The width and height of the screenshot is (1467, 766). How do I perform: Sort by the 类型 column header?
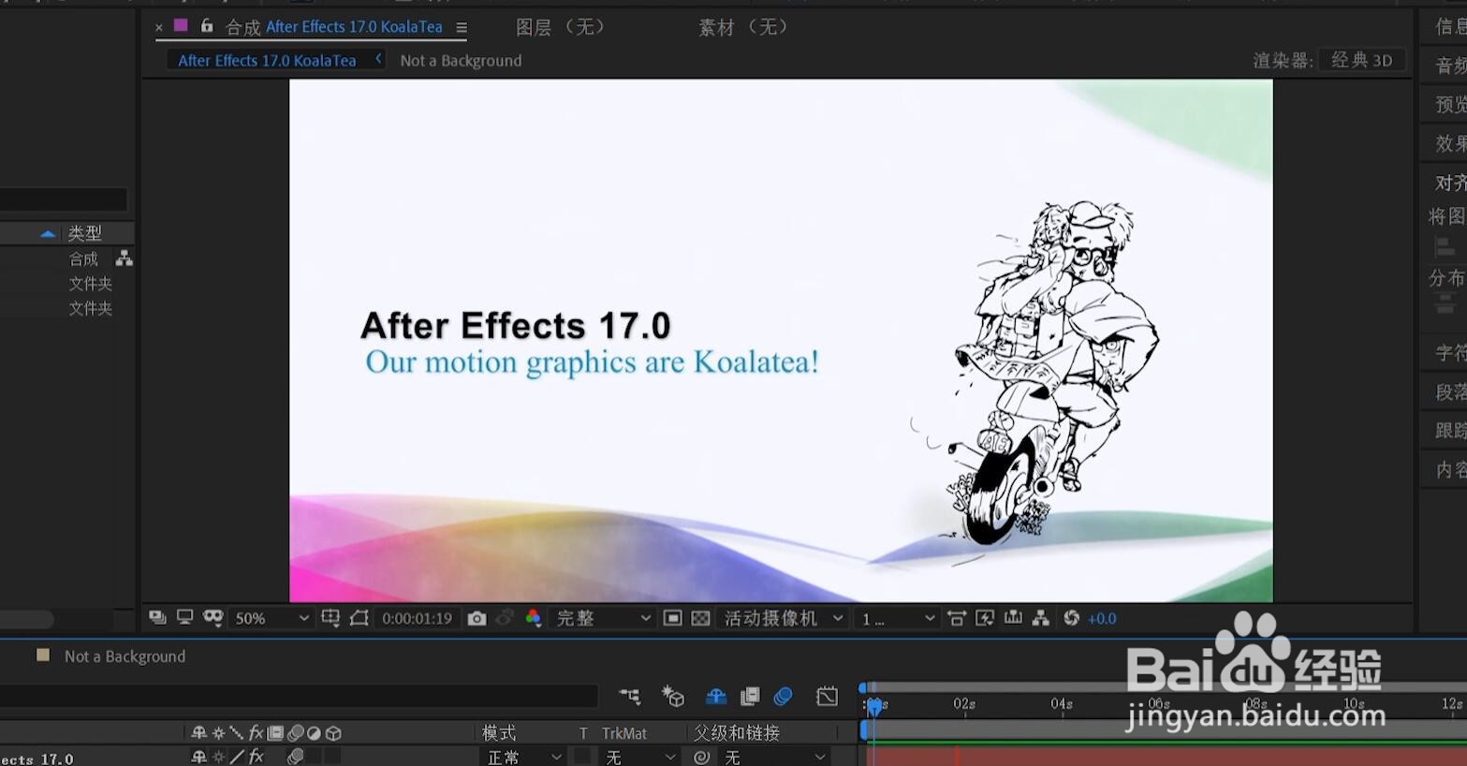(84, 233)
